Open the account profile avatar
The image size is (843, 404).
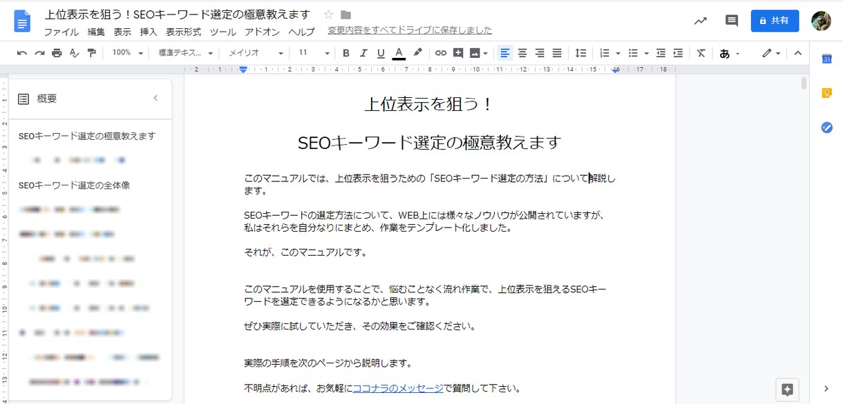(821, 21)
